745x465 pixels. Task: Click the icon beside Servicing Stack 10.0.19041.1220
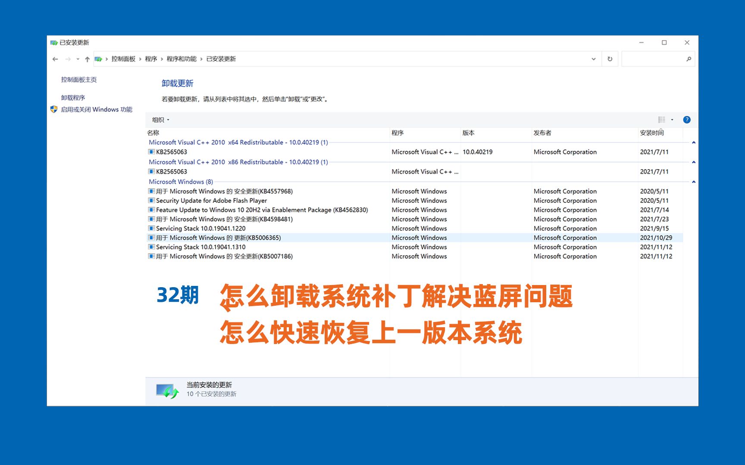point(151,228)
